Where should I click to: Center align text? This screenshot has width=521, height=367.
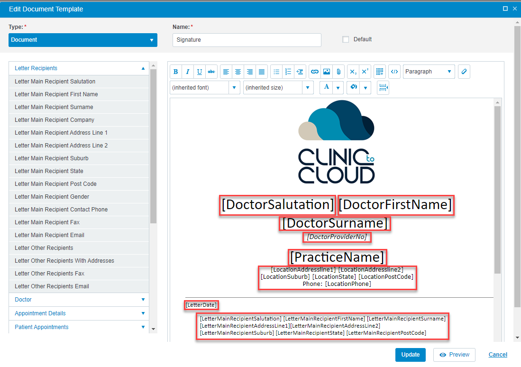(238, 72)
